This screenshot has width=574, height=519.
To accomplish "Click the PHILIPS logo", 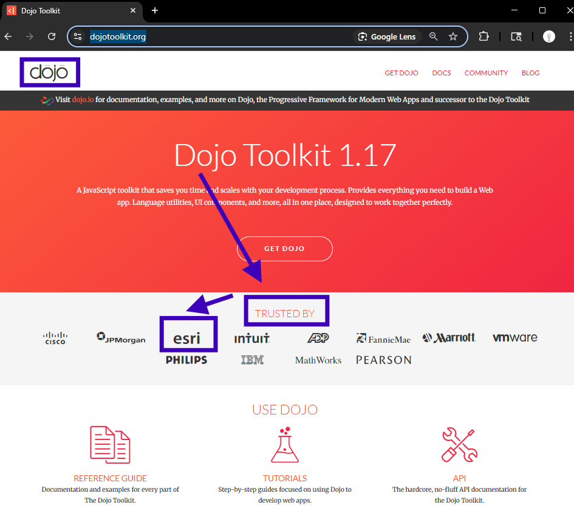I will click(x=186, y=360).
